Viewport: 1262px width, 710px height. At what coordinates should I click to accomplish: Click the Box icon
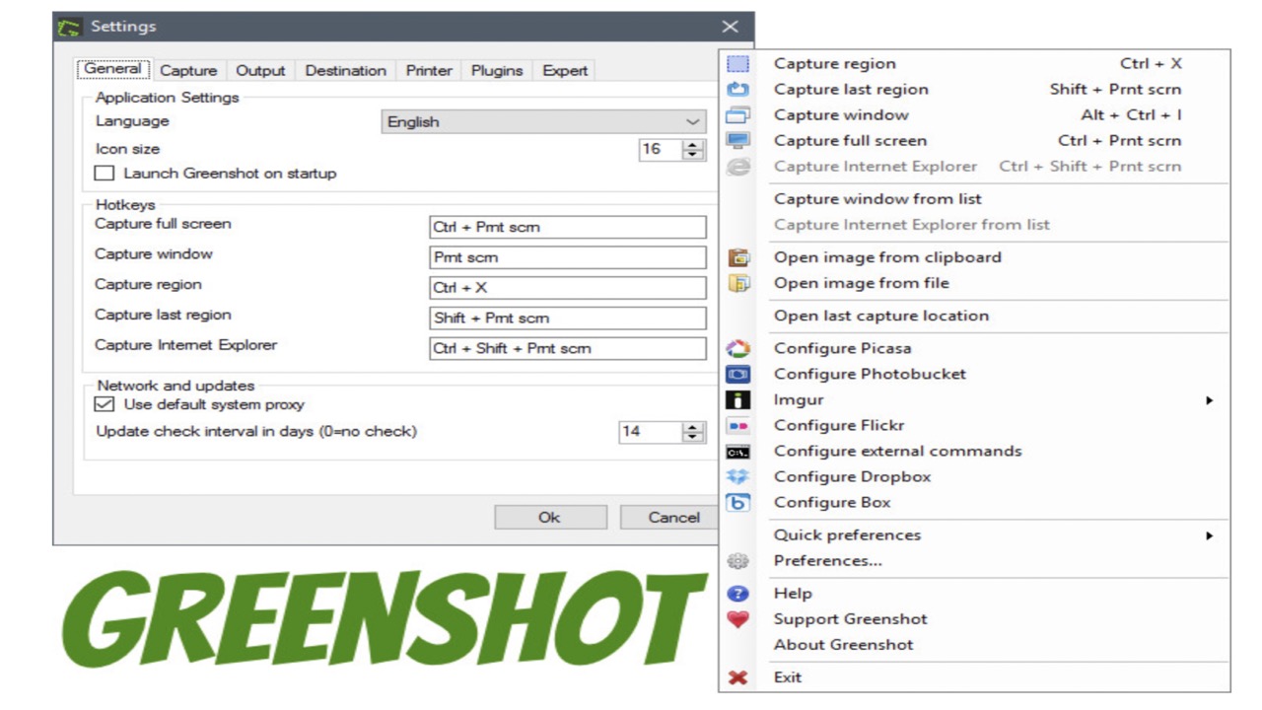pyautogui.click(x=737, y=502)
